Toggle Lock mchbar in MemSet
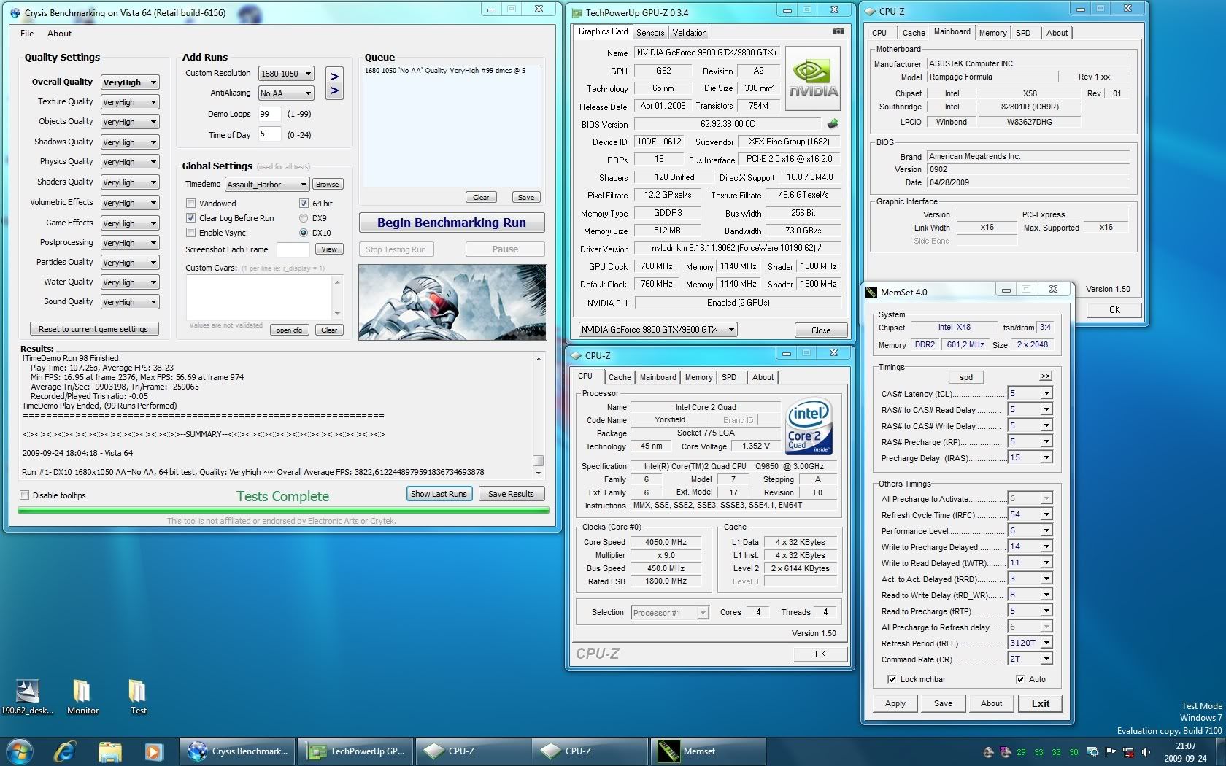Screen dimensions: 1226x766 coord(891,679)
